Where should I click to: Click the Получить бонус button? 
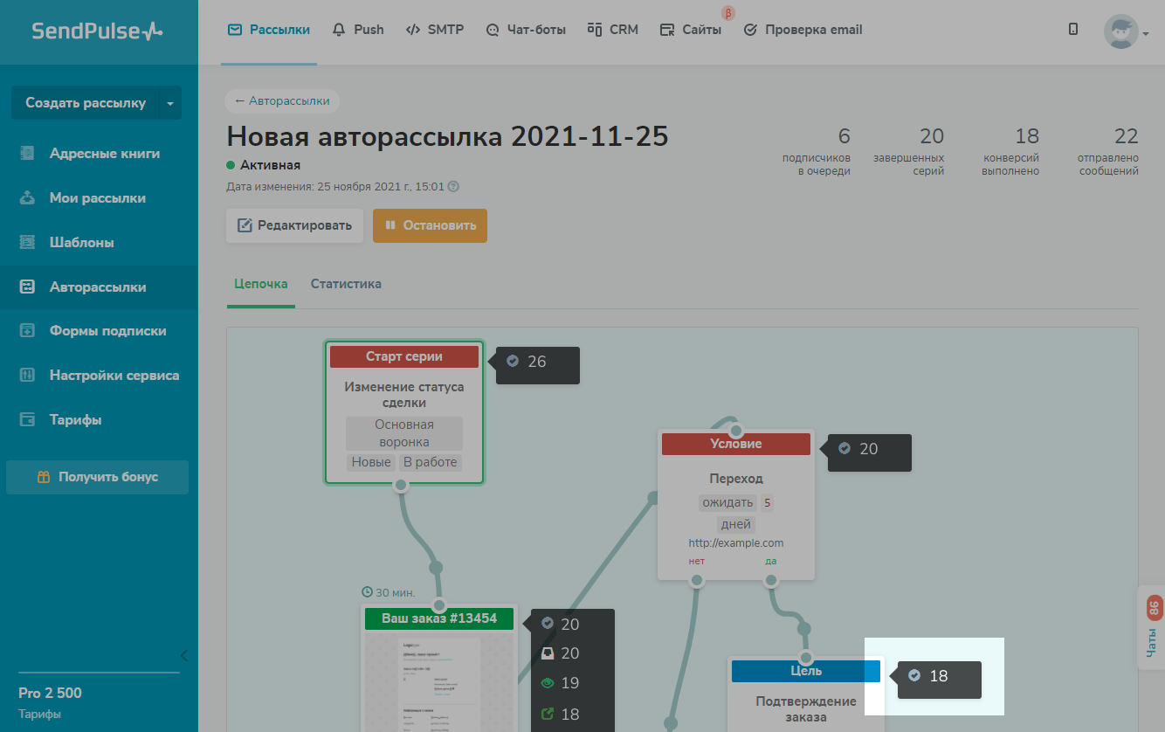[x=97, y=477]
